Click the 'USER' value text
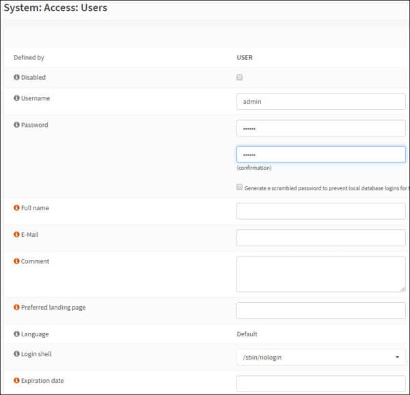Image resolution: width=410 pixels, height=395 pixels. pyautogui.click(x=245, y=57)
